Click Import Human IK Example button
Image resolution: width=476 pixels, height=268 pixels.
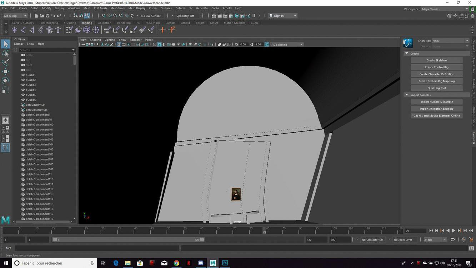coord(436,102)
